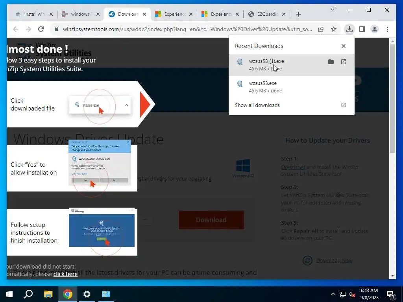Close the 'windows' tab
This screenshot has width=403, height=302.
pyautogui.click(x=98, y=14)
